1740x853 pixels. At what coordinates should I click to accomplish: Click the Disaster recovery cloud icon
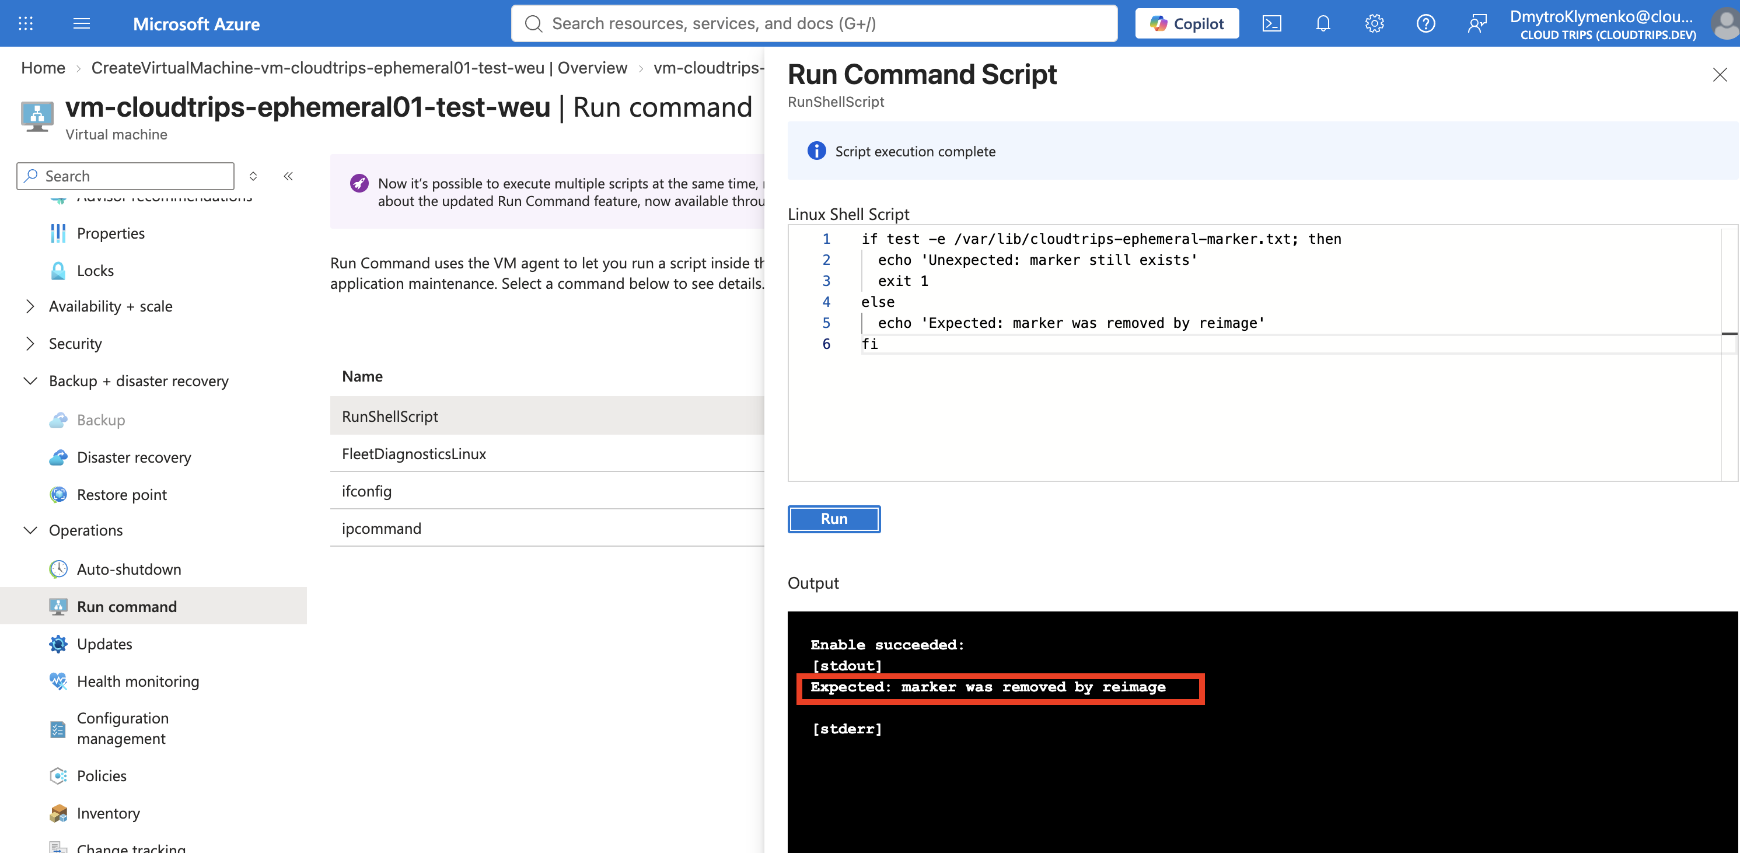coord(58,457)
